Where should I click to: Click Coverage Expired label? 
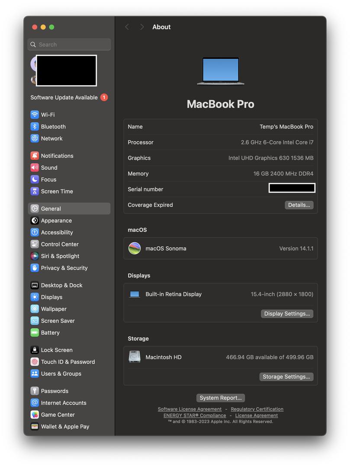pyautogui.click(x=150, y=205)
